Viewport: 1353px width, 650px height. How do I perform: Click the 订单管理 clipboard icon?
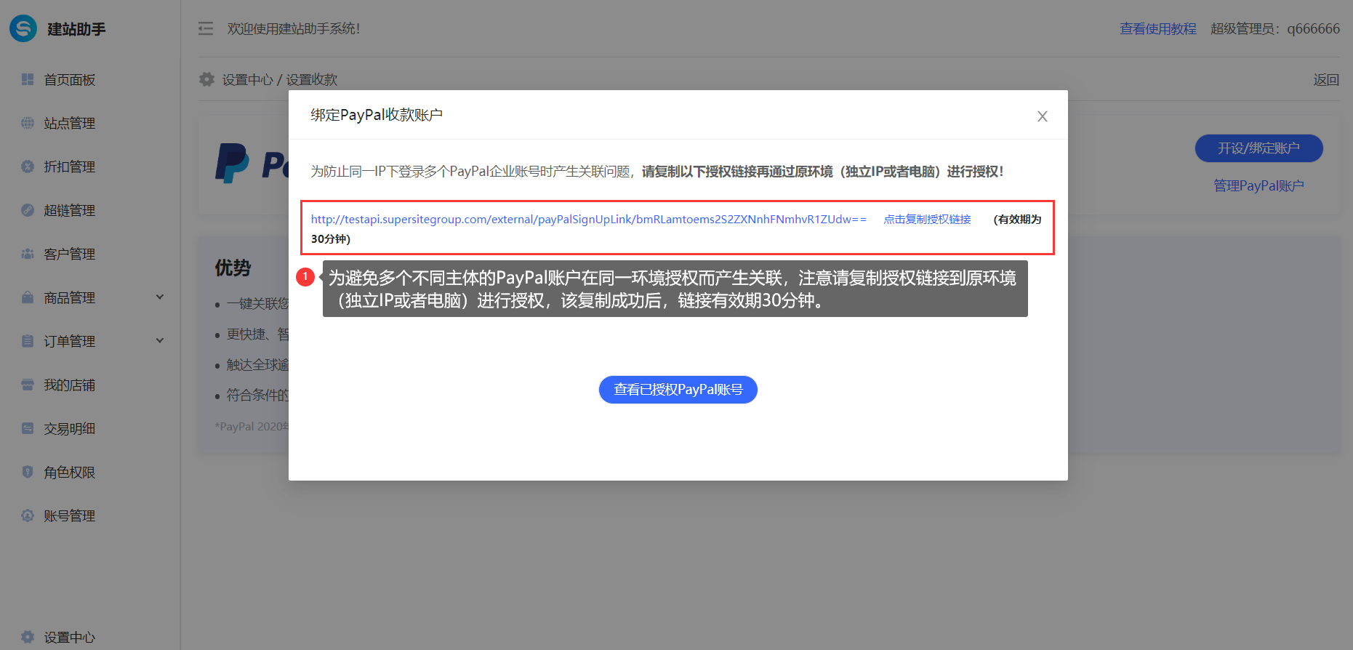coord(28,341)
